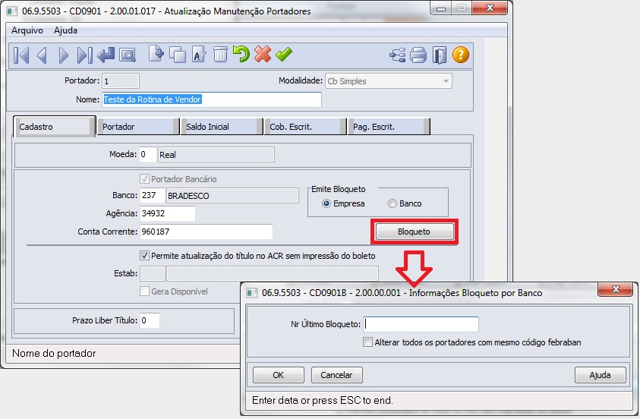The width and height of the screenshot is (640, 419).
Task: Open the relationships tree icon
Action: point(398,55)
